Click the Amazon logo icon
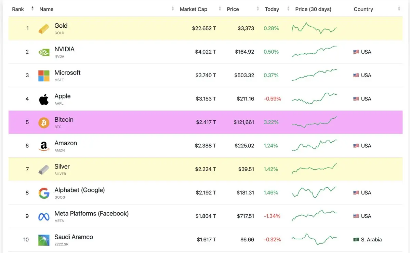This screenshot has height=253, width=410. [44, 146]
